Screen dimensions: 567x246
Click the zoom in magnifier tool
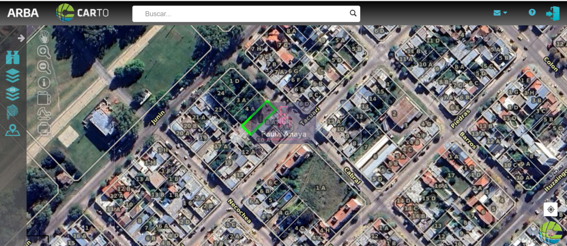[x=44, y=52]
